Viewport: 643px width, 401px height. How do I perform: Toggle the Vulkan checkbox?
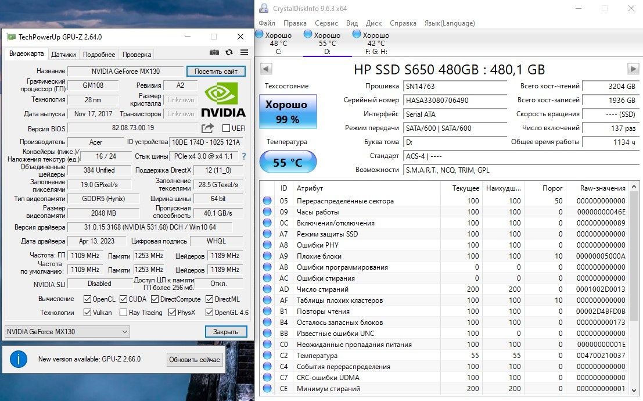click(x=87, y=313)
